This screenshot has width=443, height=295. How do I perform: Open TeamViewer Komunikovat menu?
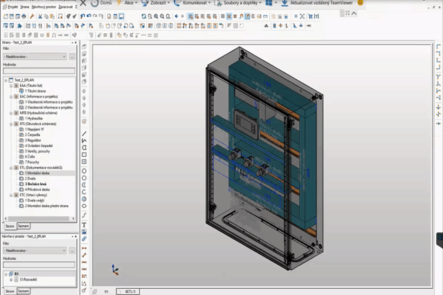click(192, 3)
